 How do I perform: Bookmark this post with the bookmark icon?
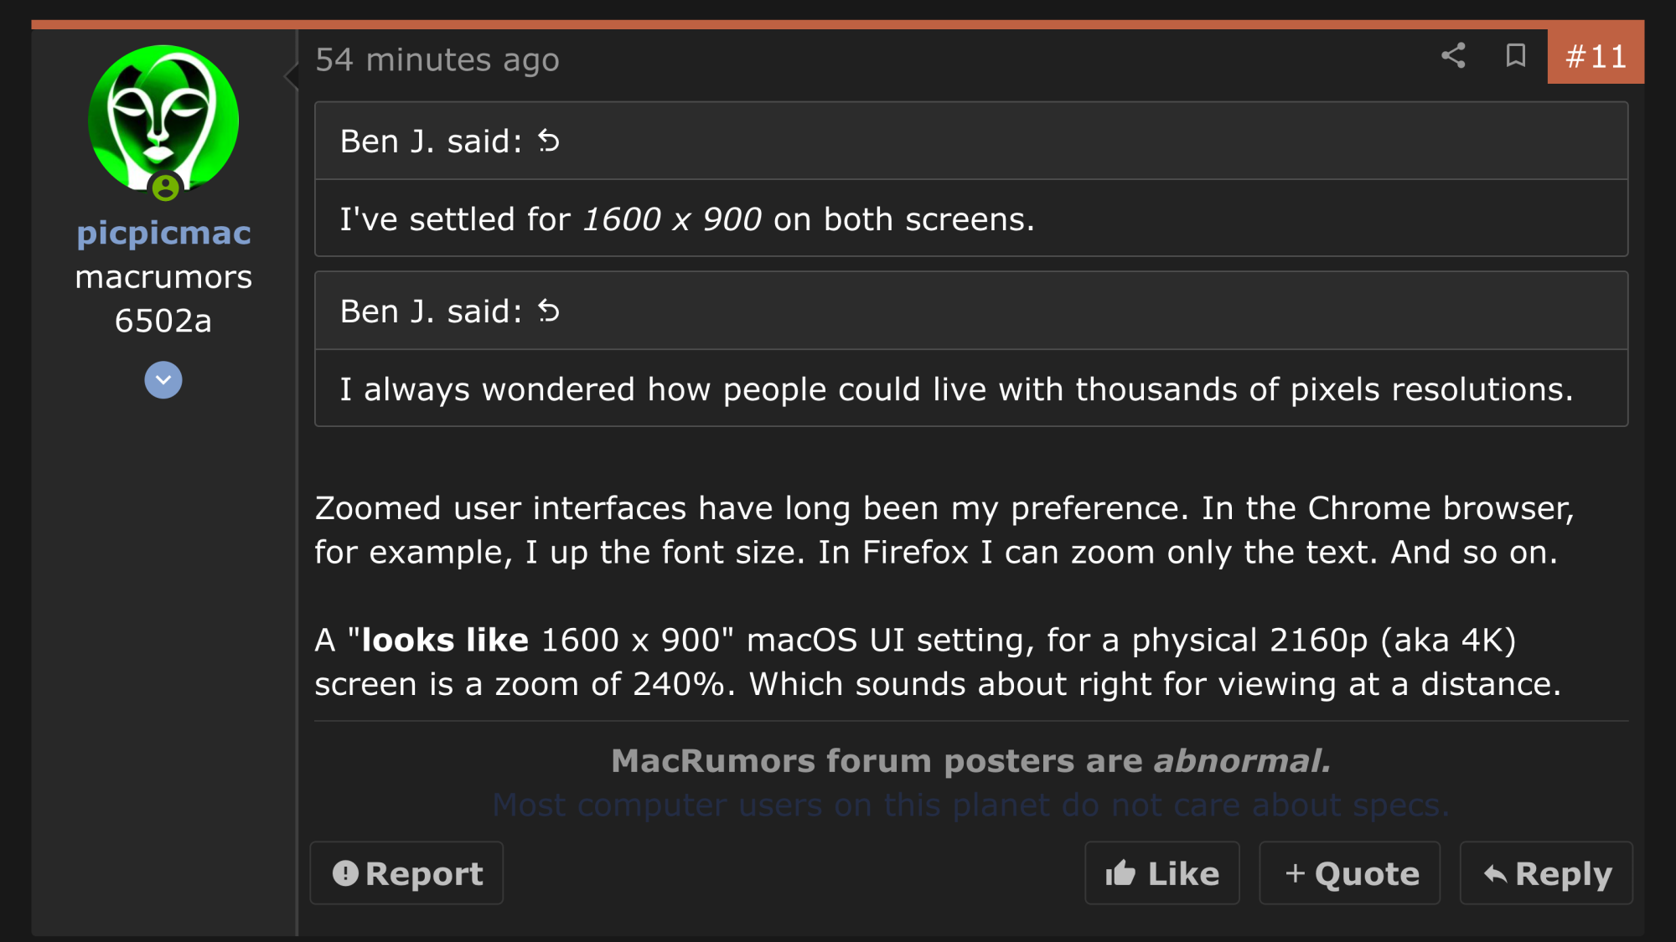1515,56
